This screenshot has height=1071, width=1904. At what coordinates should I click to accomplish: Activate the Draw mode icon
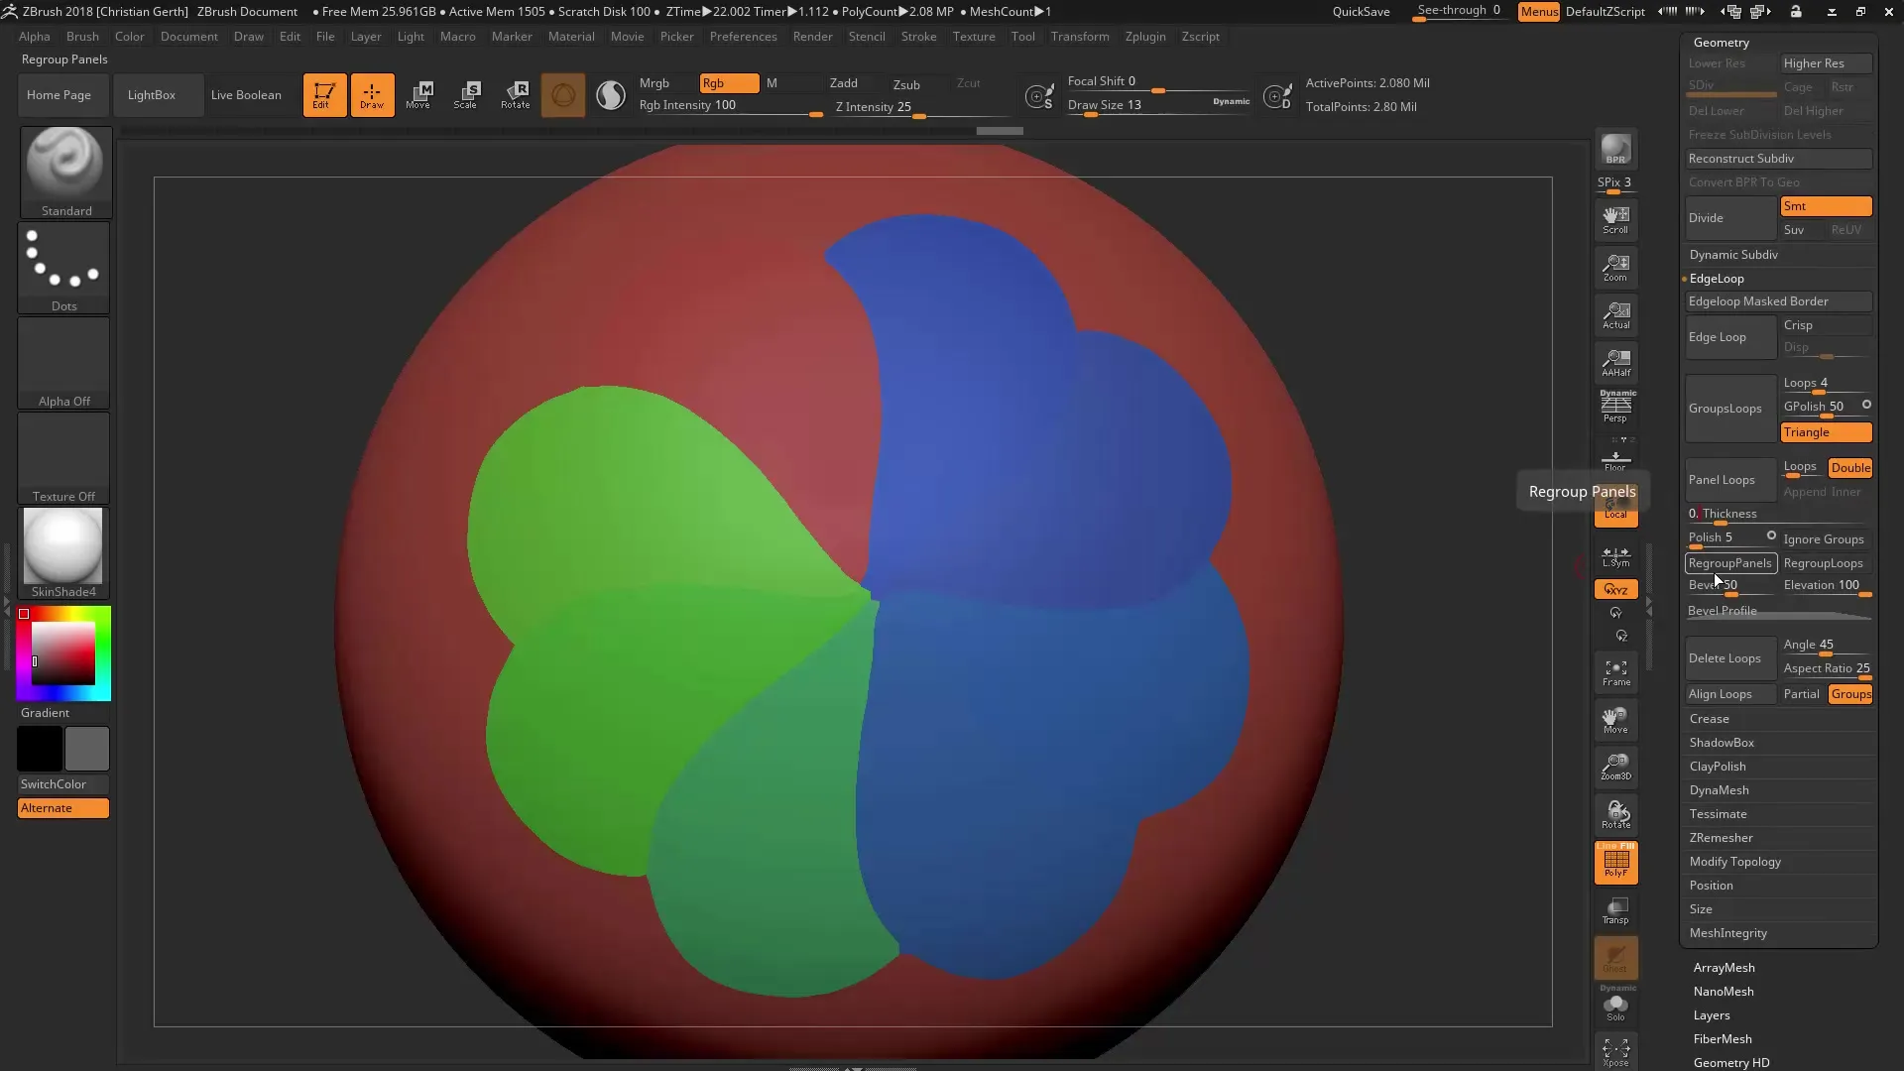tap(372, 95)
